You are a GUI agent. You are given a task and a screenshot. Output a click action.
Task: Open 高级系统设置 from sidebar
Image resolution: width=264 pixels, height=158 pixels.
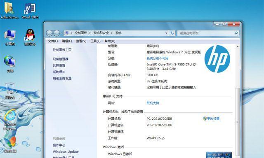coord(62,78)
